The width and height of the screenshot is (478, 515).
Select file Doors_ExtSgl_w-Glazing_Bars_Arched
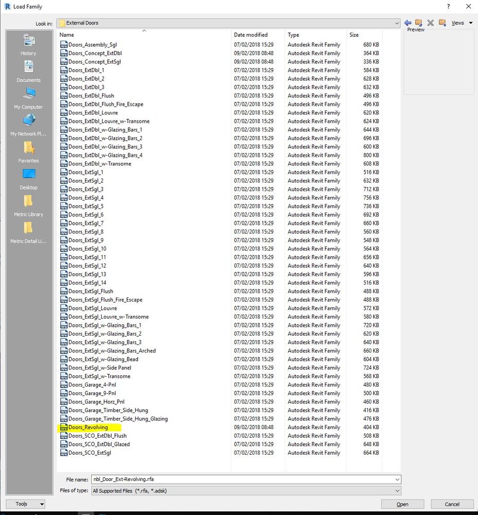click(112, 351)
